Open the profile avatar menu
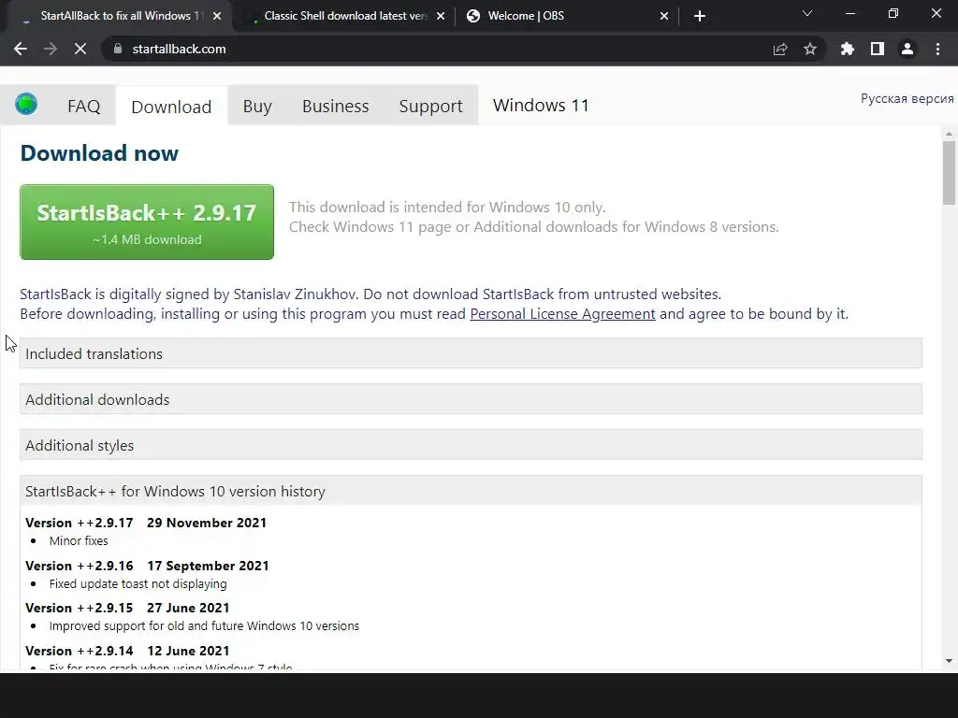This screenshot has height=718, width=958. [x=907, y=49]
